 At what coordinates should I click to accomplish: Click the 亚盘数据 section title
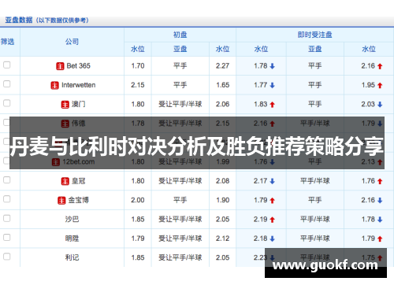point(19,20)
